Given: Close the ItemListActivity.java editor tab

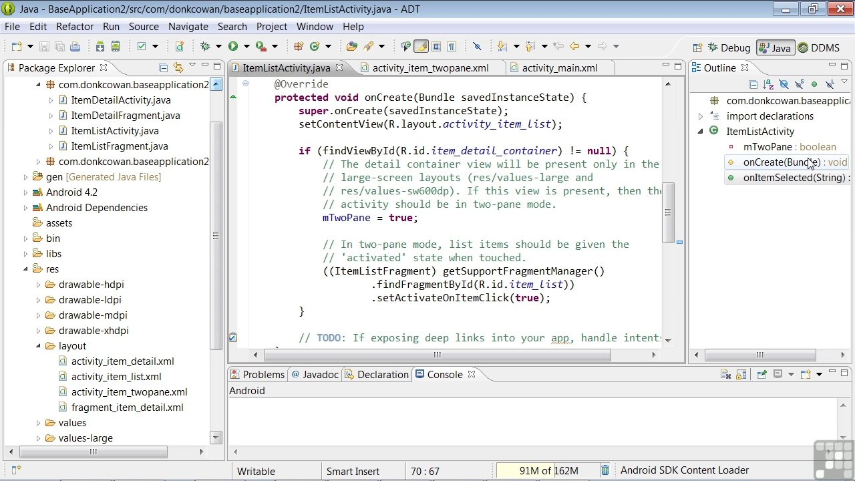Looking at the screenshot, I should (339, 67).
